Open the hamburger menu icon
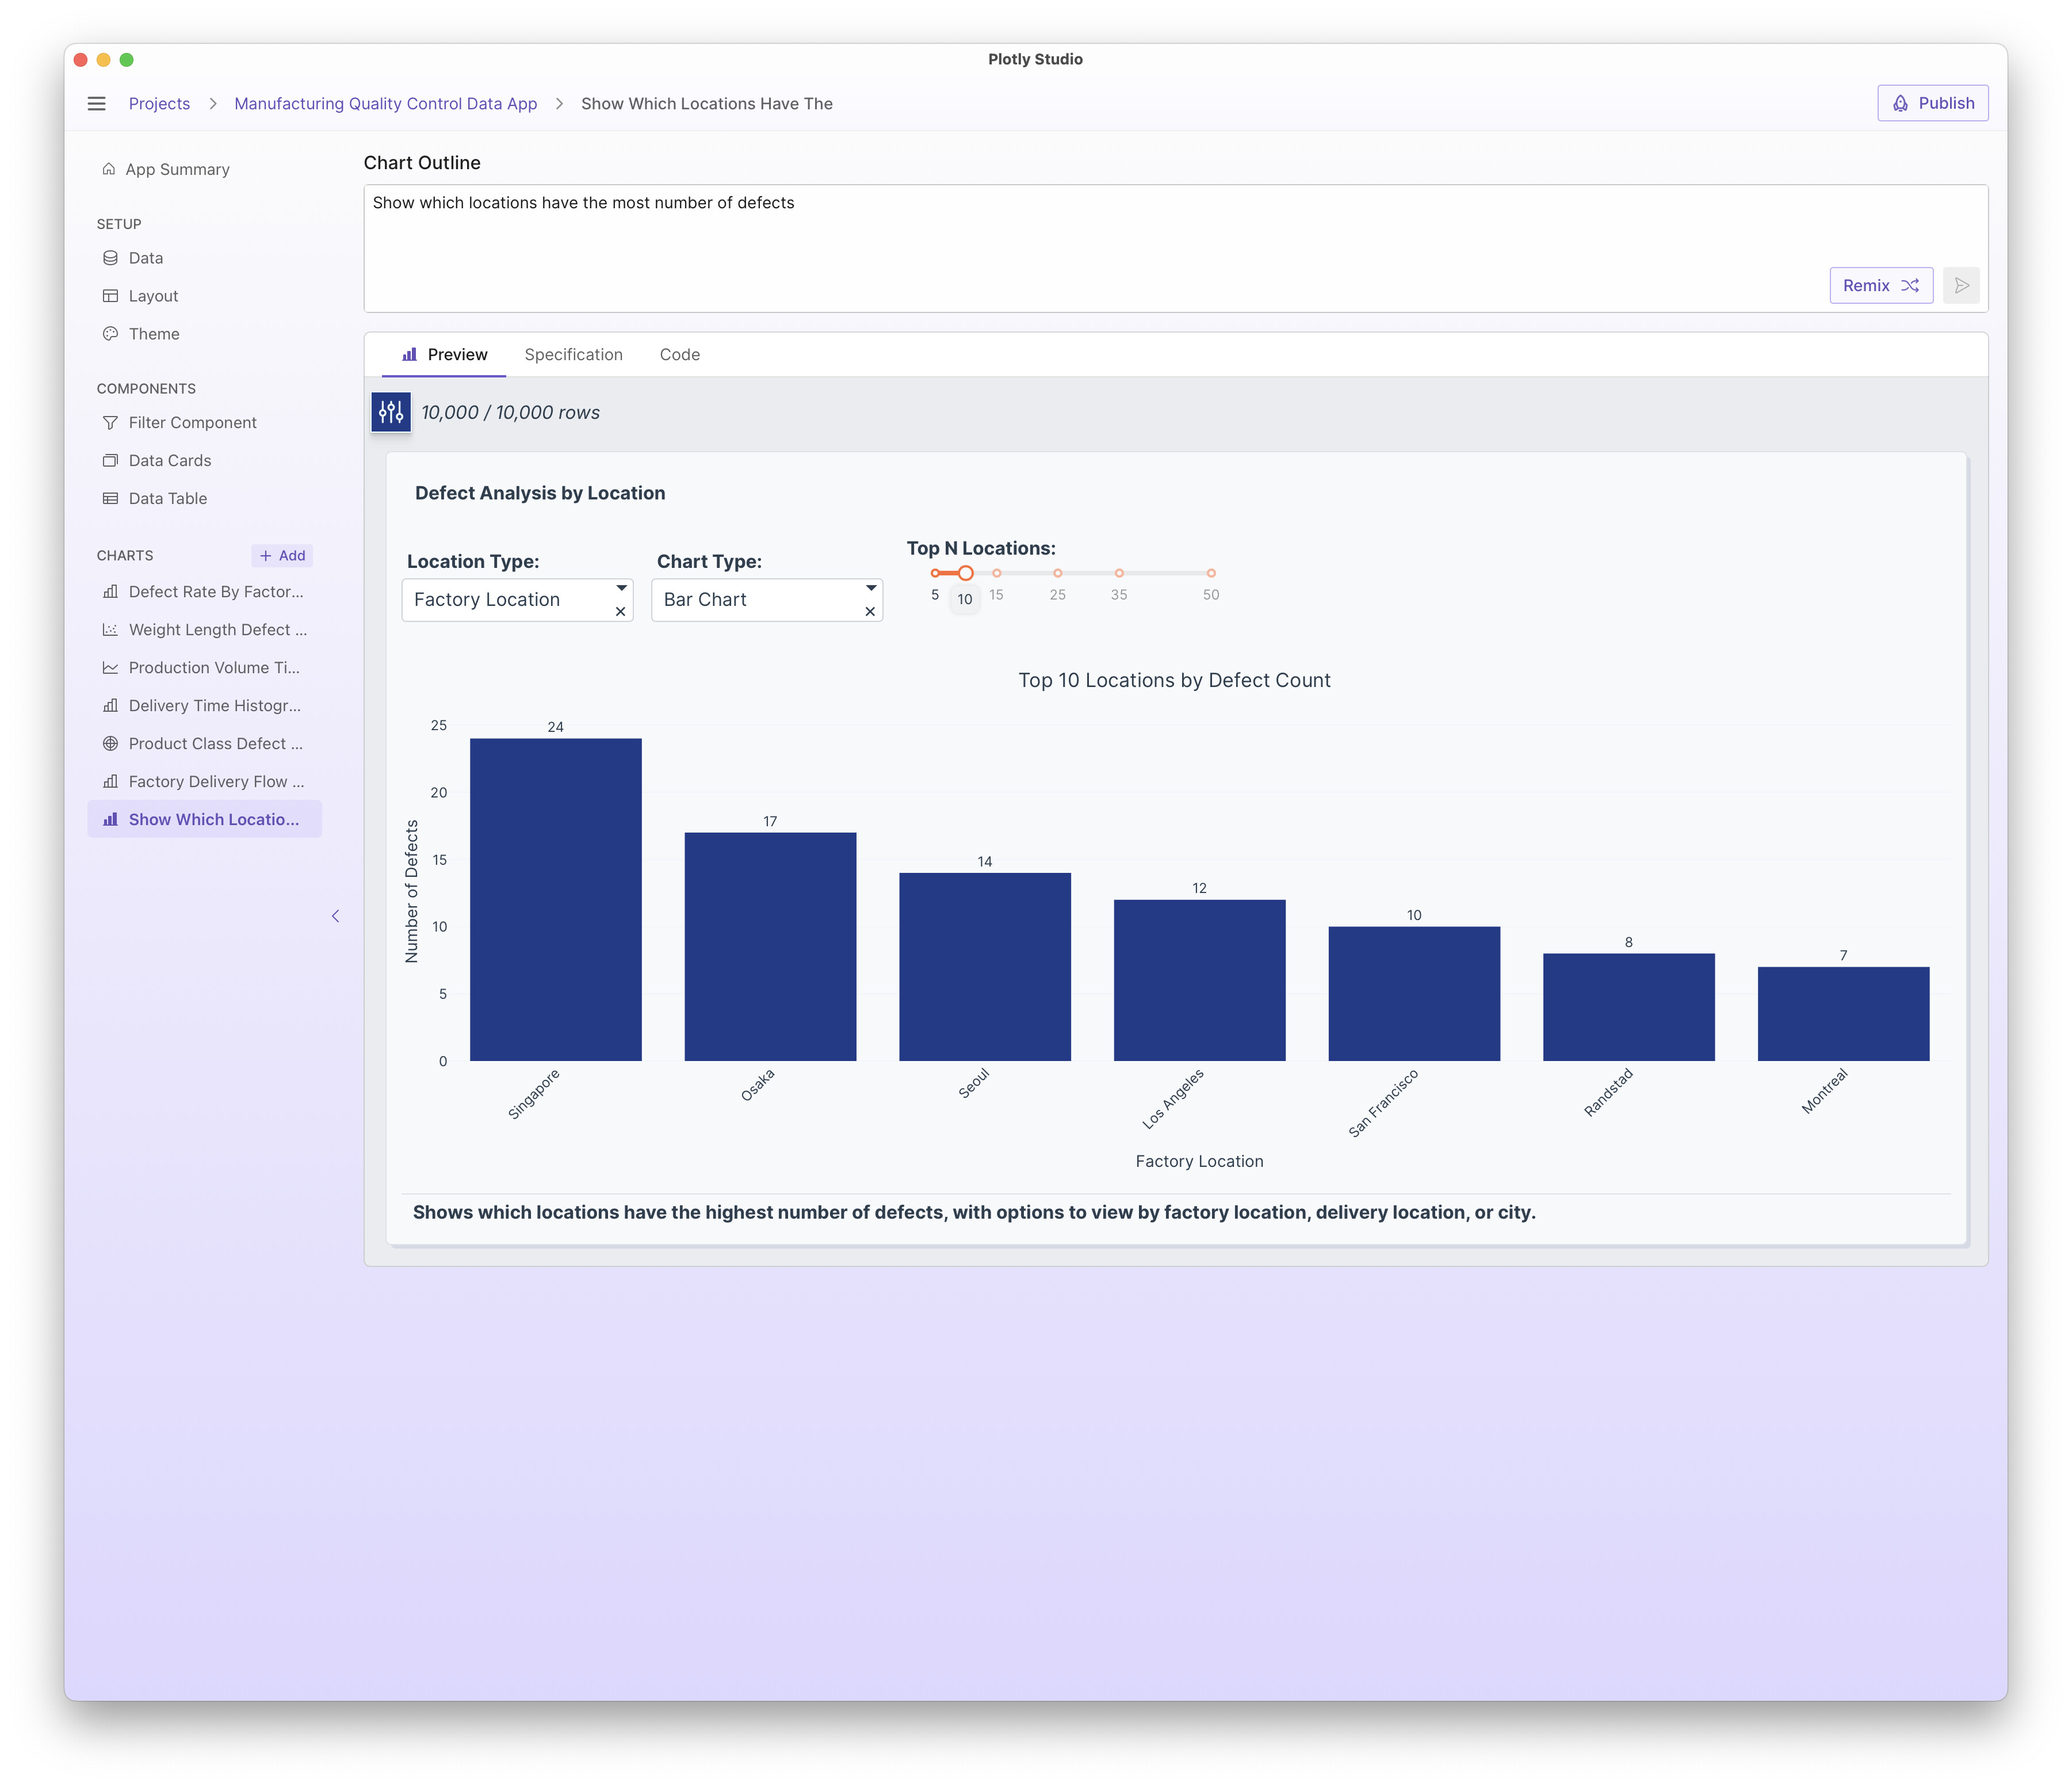 coord(96,104)
